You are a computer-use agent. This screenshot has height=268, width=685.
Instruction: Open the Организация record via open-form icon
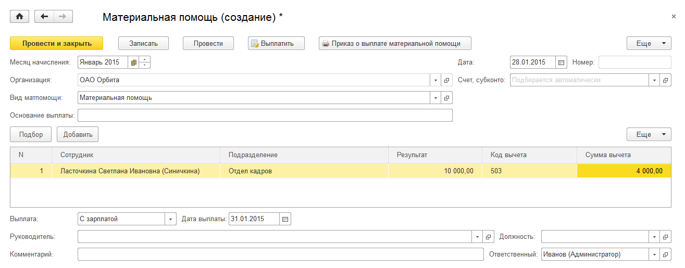(447, 80)
